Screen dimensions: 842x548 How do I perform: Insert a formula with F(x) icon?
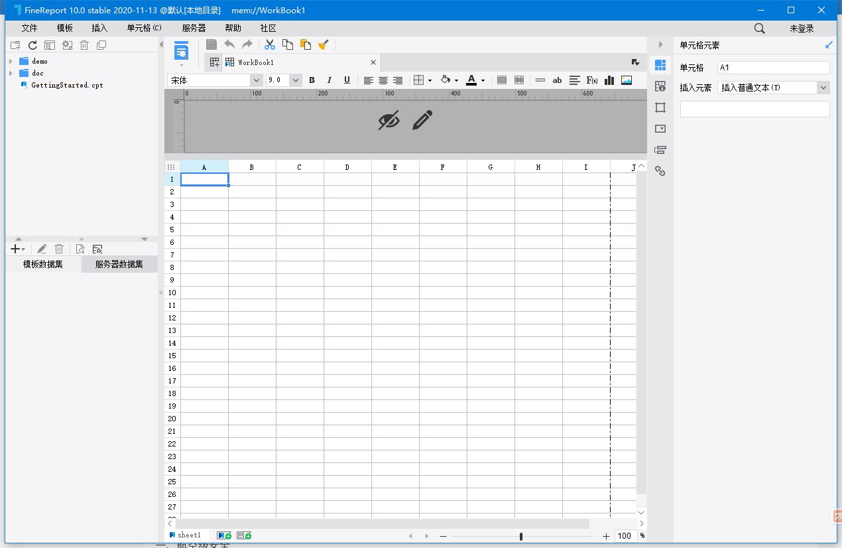click(x=592, y=80)
